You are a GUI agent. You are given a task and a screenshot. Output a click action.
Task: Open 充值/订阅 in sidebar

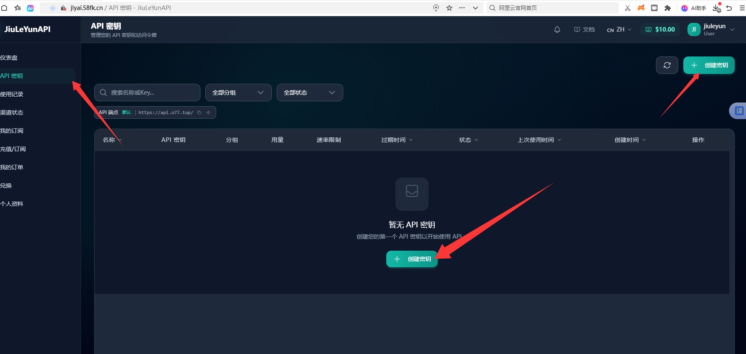pyautogui.click(x=37, y=149)
